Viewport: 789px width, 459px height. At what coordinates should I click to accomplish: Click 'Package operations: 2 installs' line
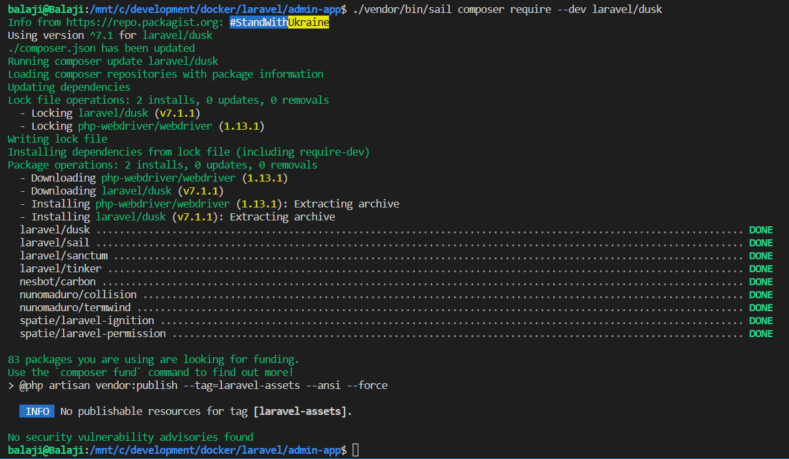(x=162, y=165)
